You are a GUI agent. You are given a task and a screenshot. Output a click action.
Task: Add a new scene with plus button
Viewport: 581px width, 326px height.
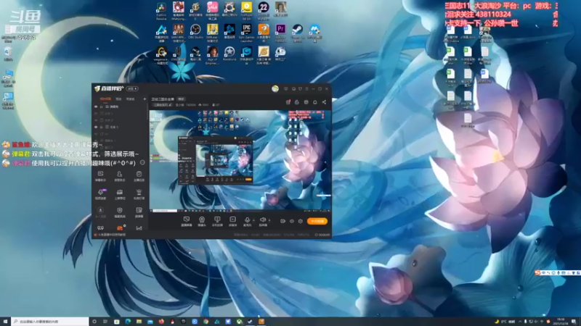pyautogui.click(x=145, y=99)
